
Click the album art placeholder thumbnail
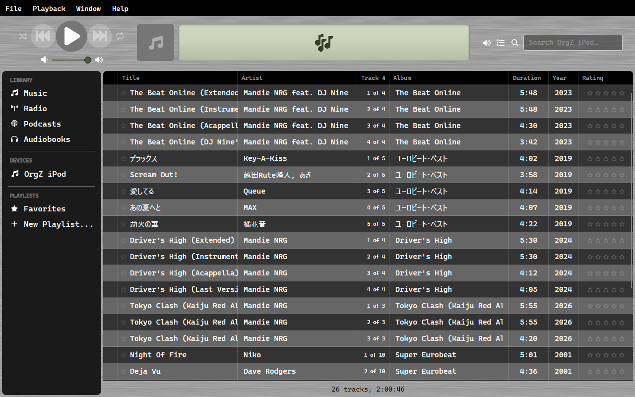click(156, 43)
